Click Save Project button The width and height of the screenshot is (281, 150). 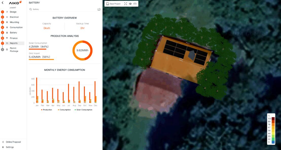113,4
